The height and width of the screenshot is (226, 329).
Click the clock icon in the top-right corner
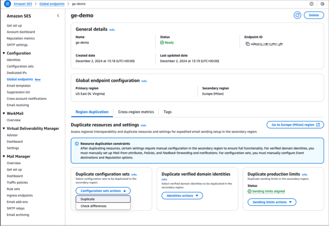pyautogui.click(x=322, y=4)
